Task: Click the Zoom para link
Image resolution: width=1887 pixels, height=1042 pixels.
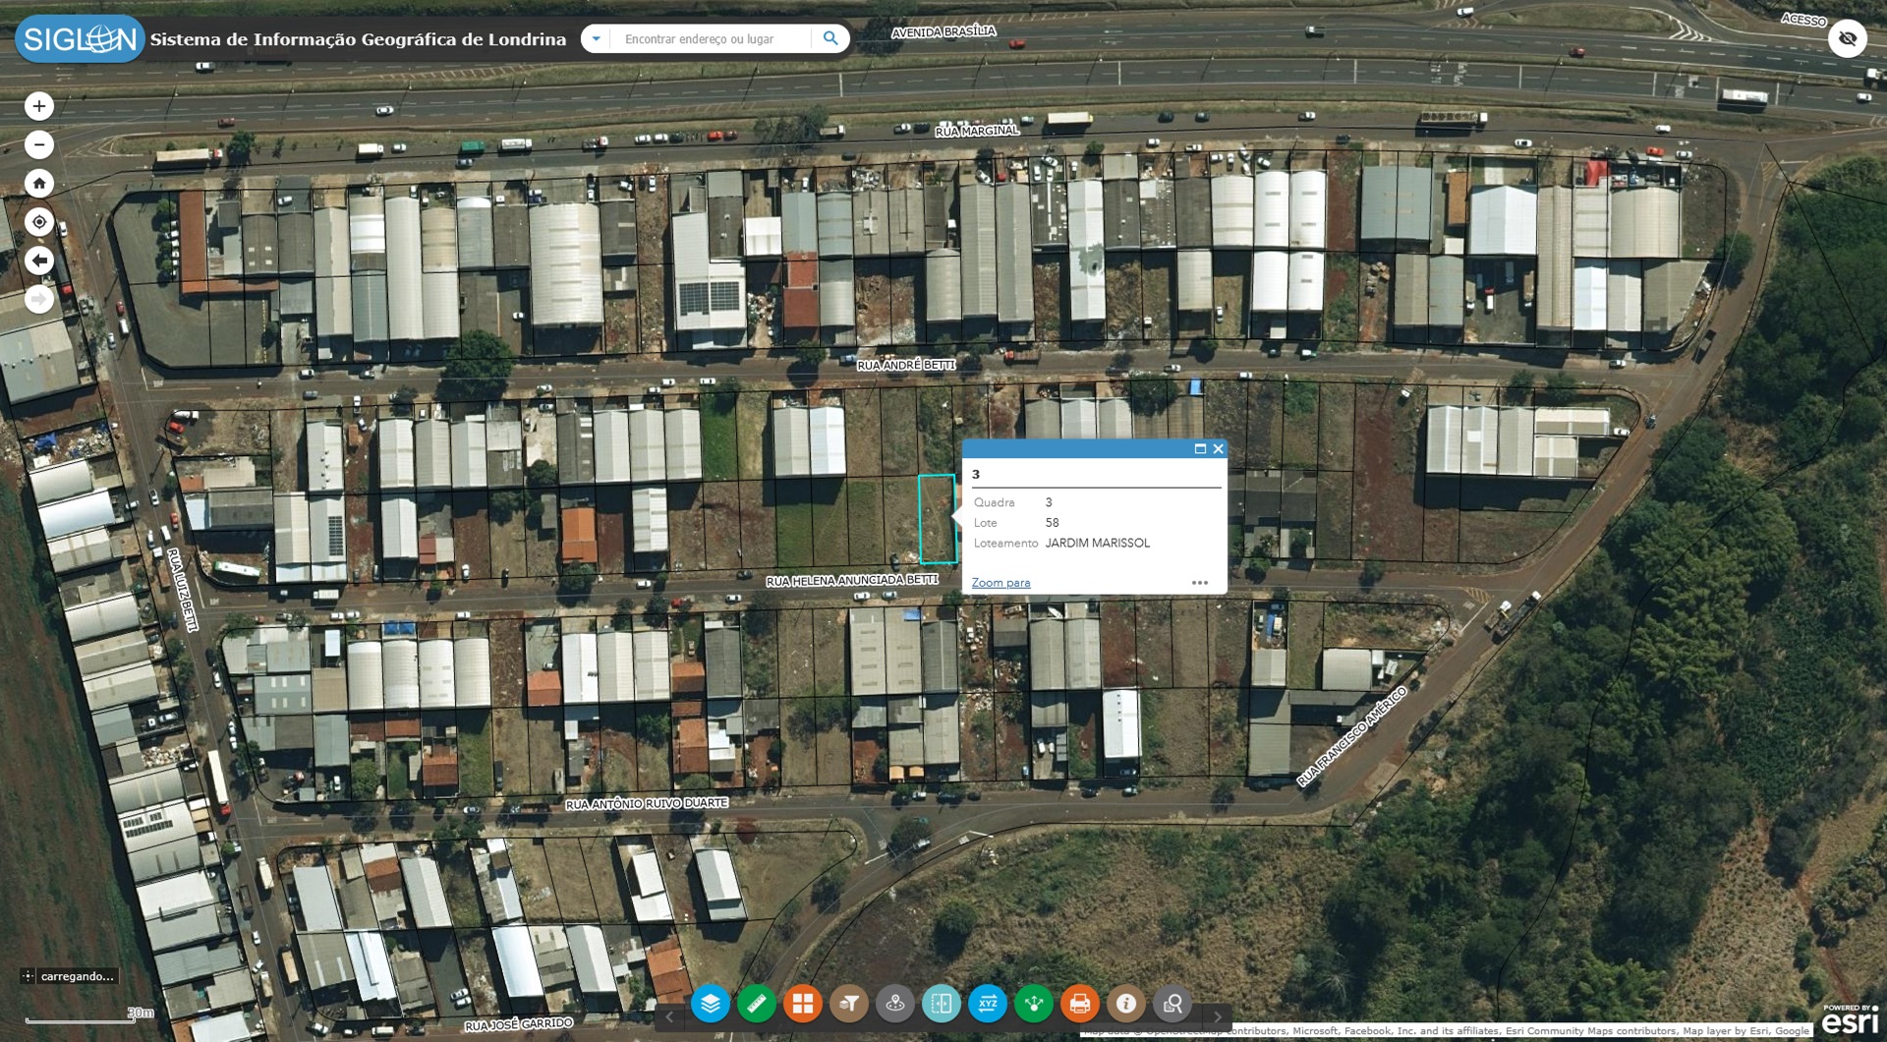Action: click(x=1001, y=583)
